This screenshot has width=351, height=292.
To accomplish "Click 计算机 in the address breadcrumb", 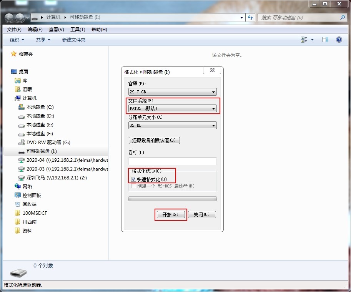I will point(53,17).
